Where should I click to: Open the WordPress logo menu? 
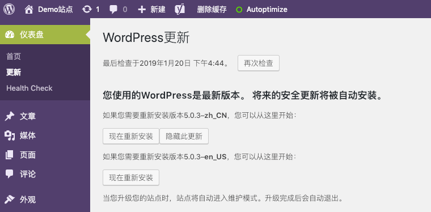tap(9, 9)
